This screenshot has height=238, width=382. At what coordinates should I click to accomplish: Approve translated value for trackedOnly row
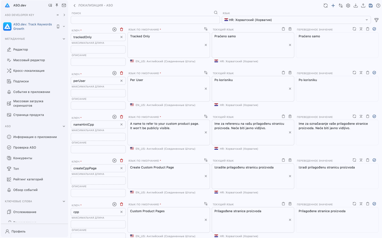click(x=374, y=29)
